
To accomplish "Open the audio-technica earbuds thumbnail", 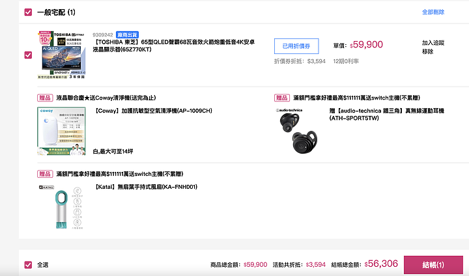I will [298, 131].
